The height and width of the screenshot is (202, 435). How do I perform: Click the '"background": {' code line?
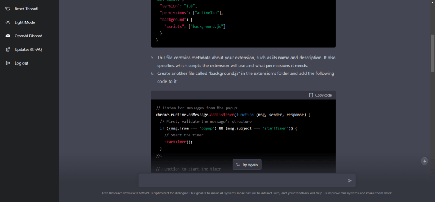pos(176,20)
